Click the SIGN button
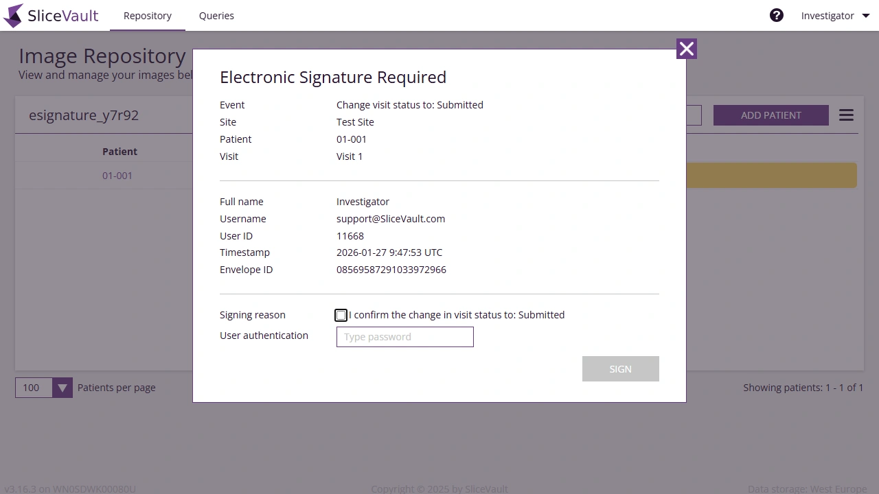Image resolution: width=879 pixels, height=494 pixels. click(620, 368)
